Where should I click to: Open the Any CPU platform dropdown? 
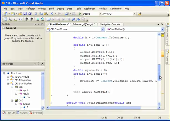click(135, 14)
